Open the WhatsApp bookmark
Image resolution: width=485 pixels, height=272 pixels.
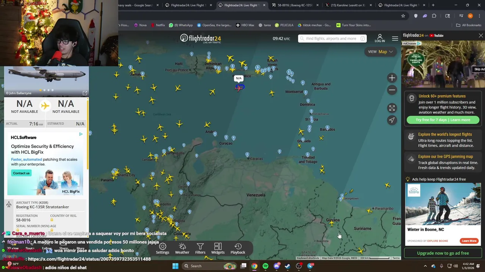[x=181, y=25]
